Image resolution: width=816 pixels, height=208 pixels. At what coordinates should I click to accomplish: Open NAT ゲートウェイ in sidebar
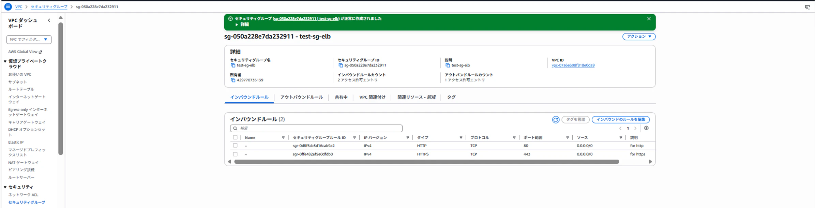(24, 163)
